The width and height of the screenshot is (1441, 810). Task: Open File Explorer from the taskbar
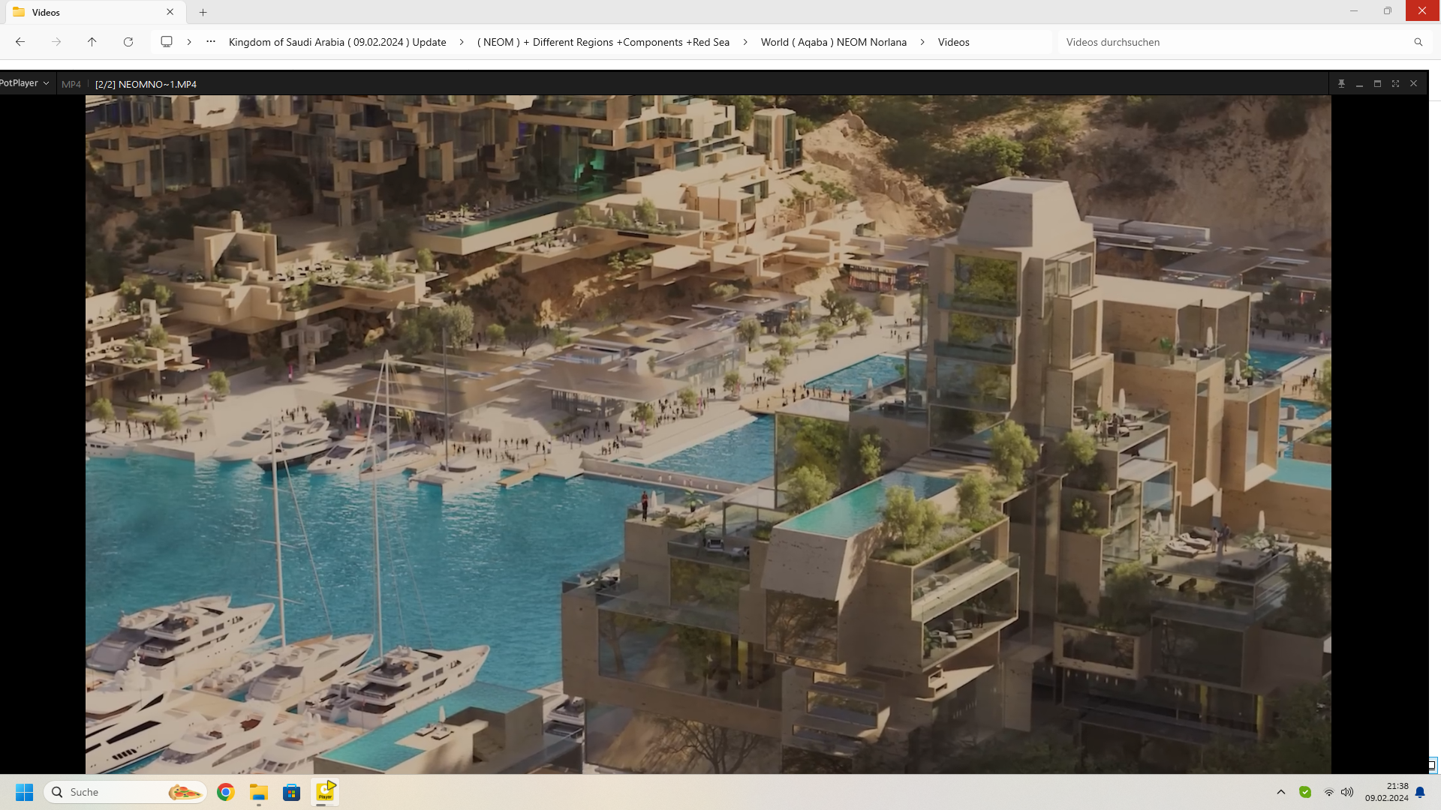click(259, 792)
